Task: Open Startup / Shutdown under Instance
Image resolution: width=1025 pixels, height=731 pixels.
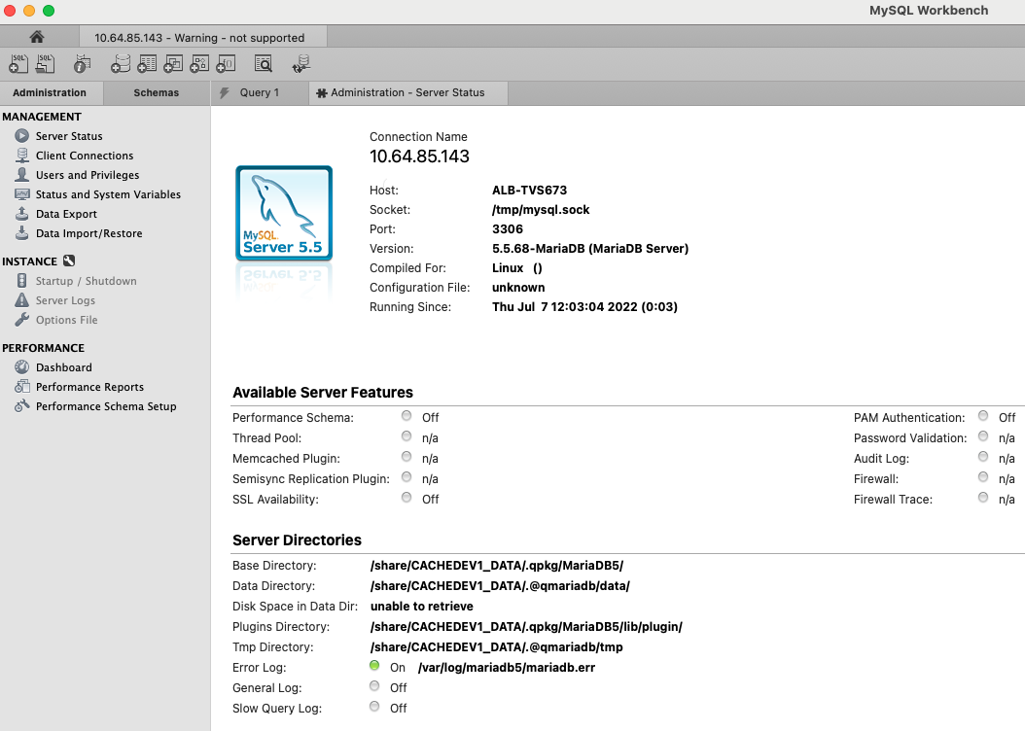Action: pos(87,281)
